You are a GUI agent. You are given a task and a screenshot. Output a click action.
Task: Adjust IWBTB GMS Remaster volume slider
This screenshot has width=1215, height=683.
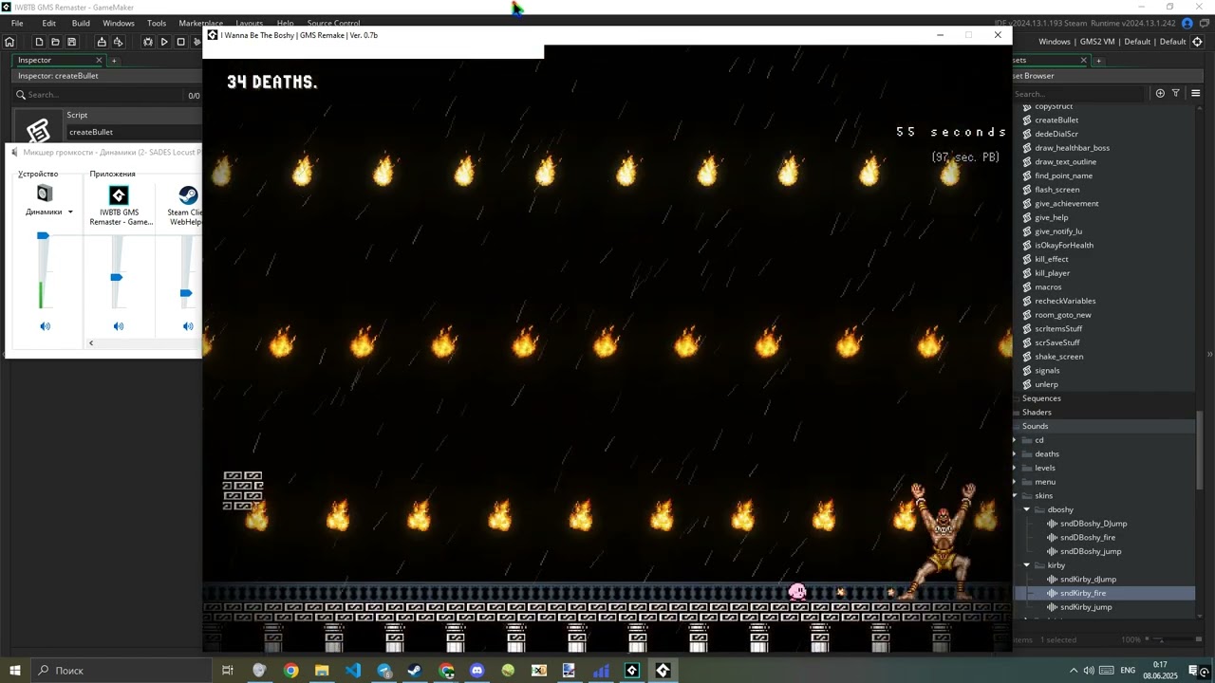point(116,277)
